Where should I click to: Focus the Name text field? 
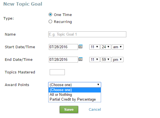point(87,34)
